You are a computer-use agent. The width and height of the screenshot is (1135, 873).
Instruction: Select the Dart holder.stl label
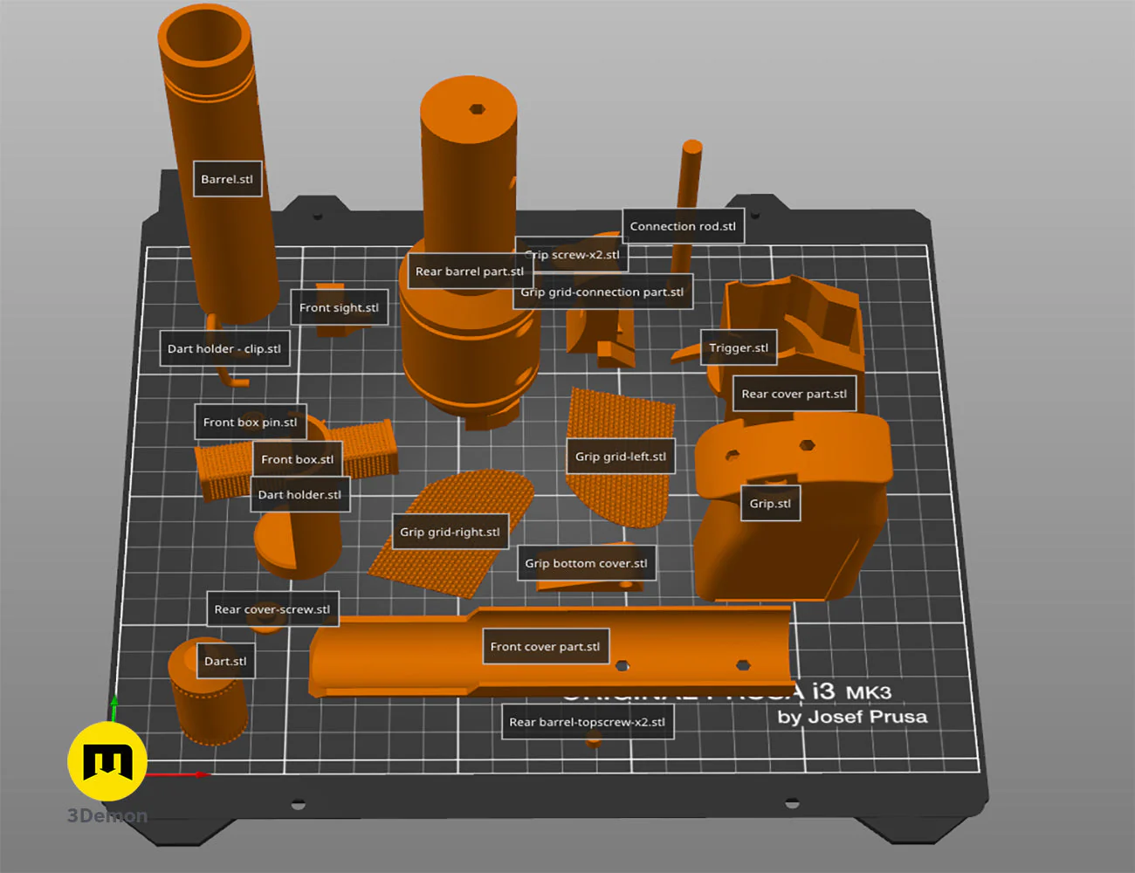point(299,495)
